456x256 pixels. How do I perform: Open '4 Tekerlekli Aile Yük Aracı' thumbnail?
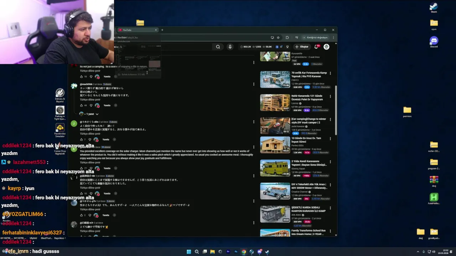click(275, 191)
